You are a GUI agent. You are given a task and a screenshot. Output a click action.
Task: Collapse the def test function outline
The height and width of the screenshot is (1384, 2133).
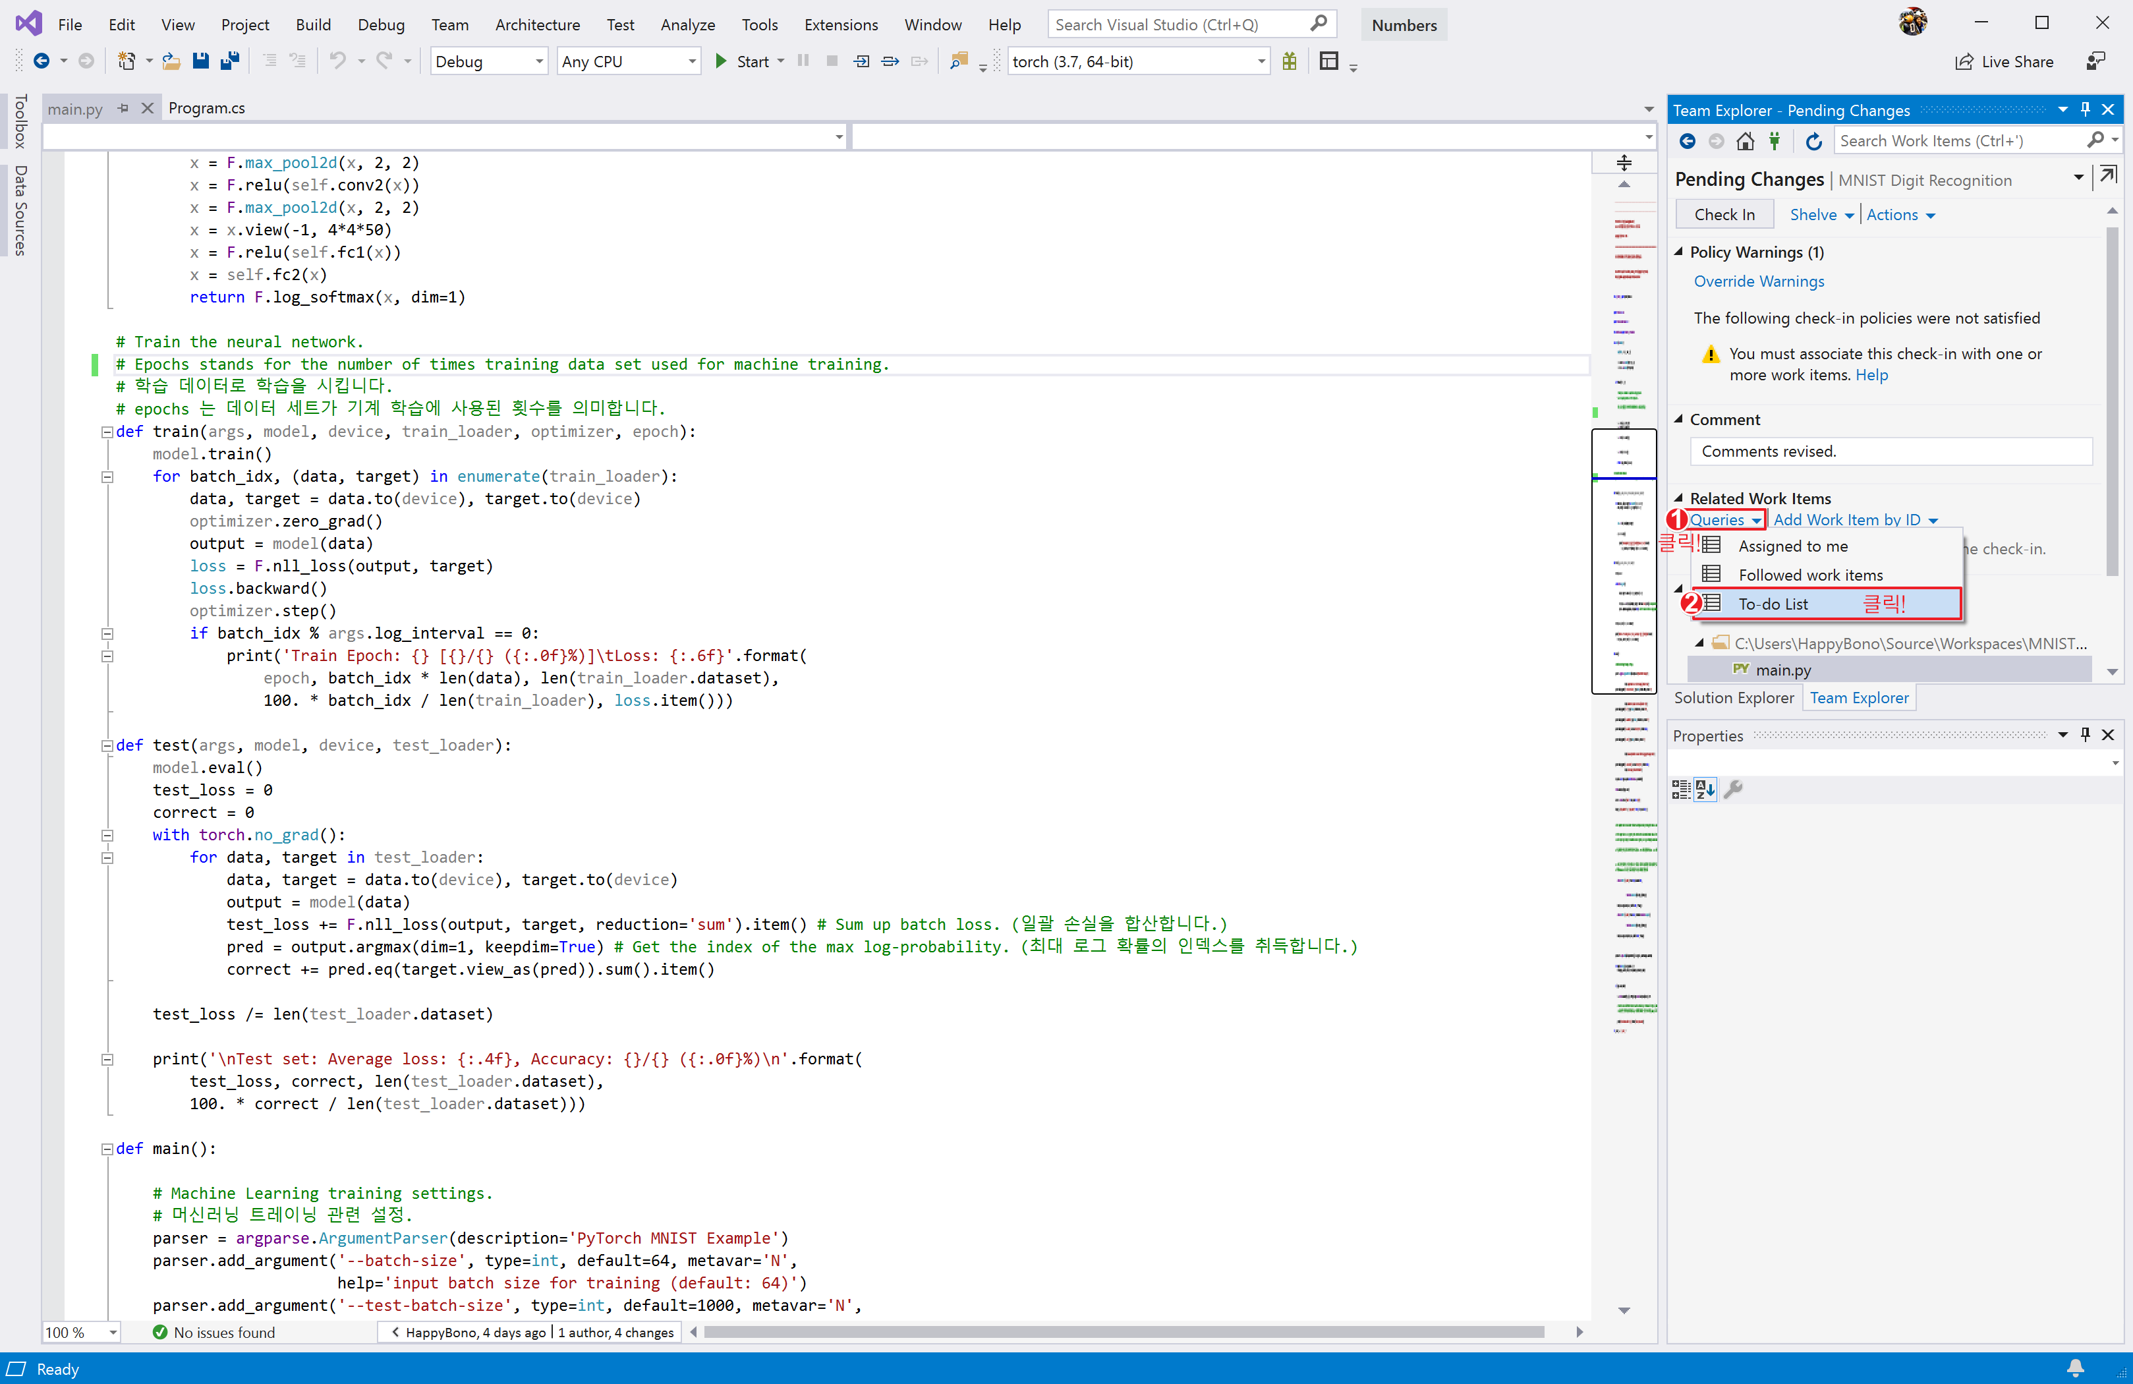pos(107,746)
